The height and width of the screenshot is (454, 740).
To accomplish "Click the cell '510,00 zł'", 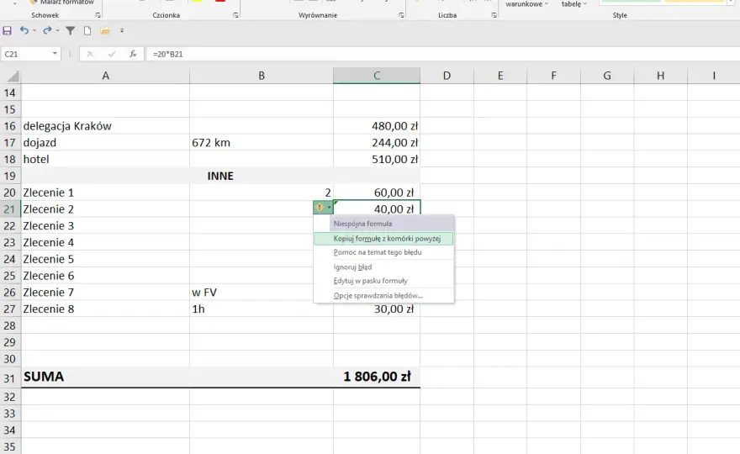I will click(x=377, y=159).
